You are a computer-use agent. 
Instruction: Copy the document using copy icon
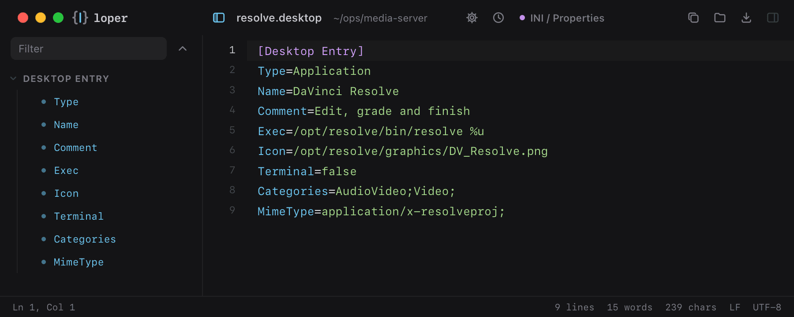(x=693, y=18)
